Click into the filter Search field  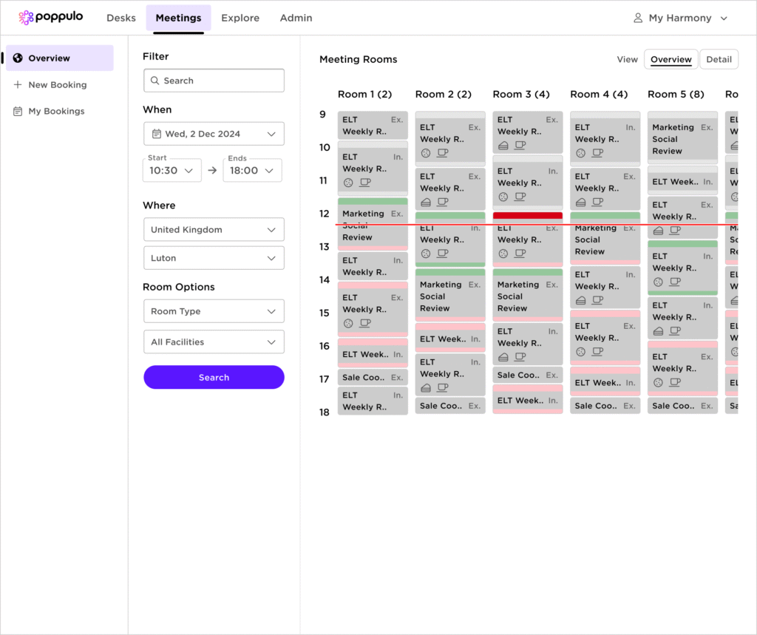214,81
